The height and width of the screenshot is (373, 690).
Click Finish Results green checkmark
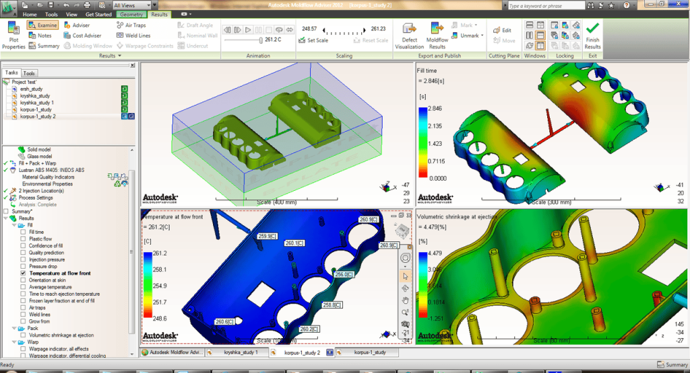[592, 35]
